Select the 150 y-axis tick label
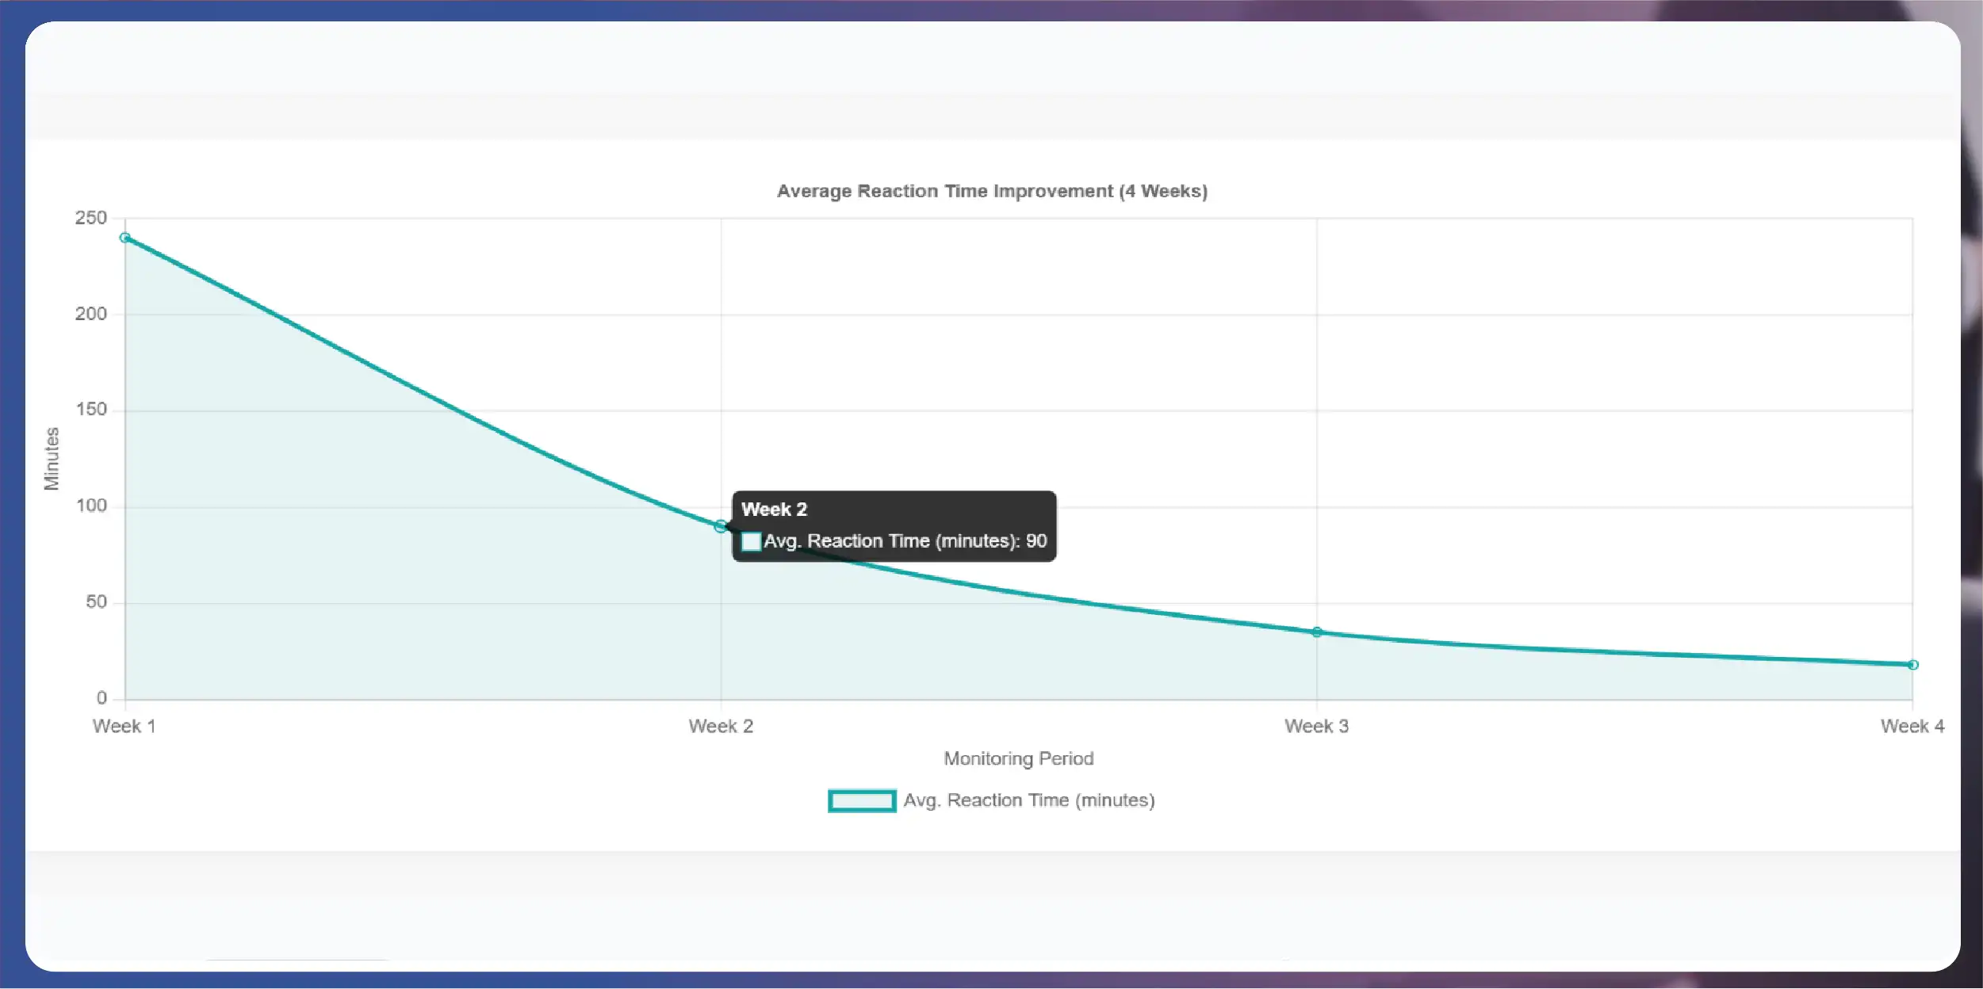Viewport: 1983px width, 989px height. pos(91,410)
